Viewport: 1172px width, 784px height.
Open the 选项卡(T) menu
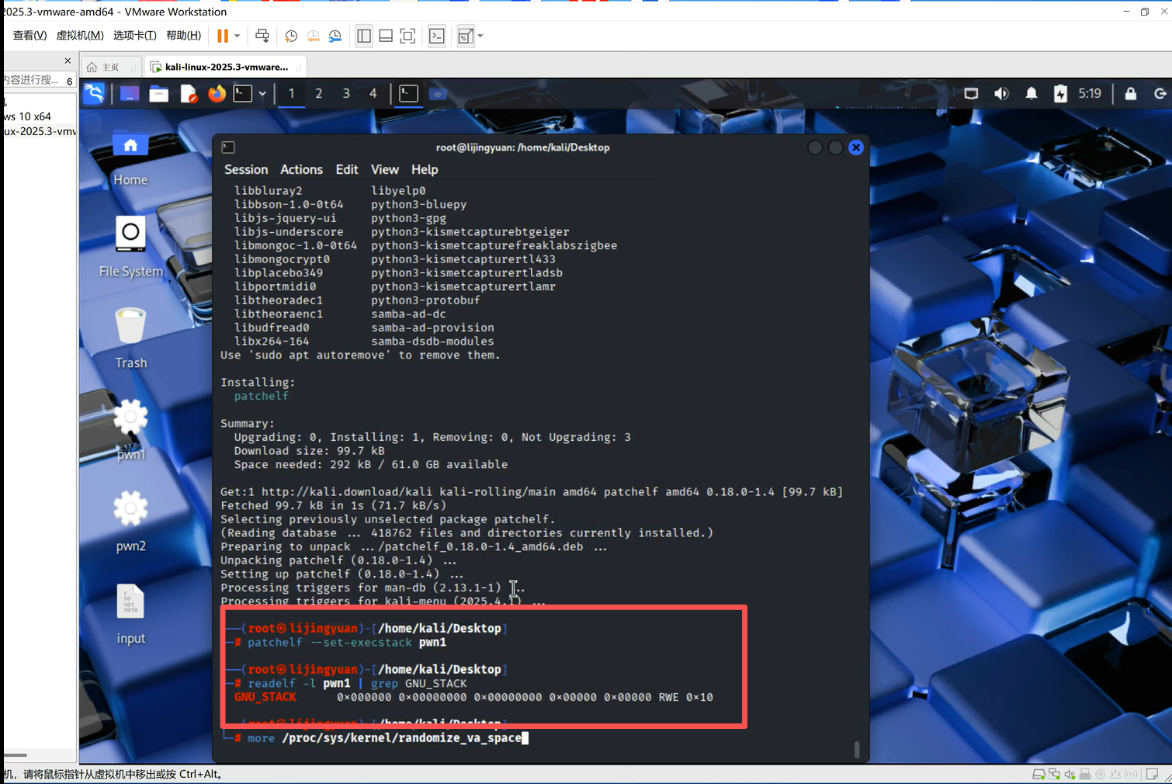[135, 36]
